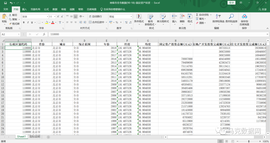Screen dimensions: 270x143
Task: Apply the red font color A
Action: [x=53, y=22]
